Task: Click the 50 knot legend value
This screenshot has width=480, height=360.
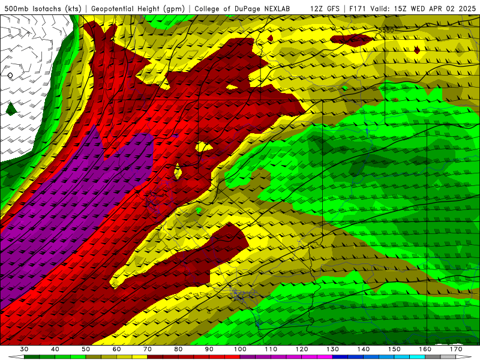Action: pyautogui.click(x=86, y=349)
